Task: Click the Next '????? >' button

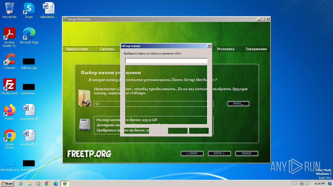Action: pyautogui.click(x=219, y=153)
